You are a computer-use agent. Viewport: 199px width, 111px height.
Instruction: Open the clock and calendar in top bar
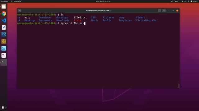tap(103, 1)
